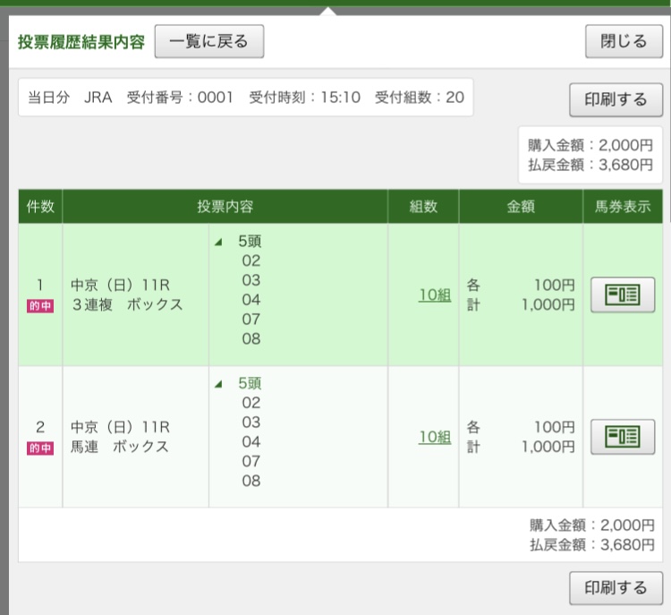This screenshot has width=671, height=615.
Task: Open the 10組 link for the 馬連 bet
Action: tap(435, 437)
